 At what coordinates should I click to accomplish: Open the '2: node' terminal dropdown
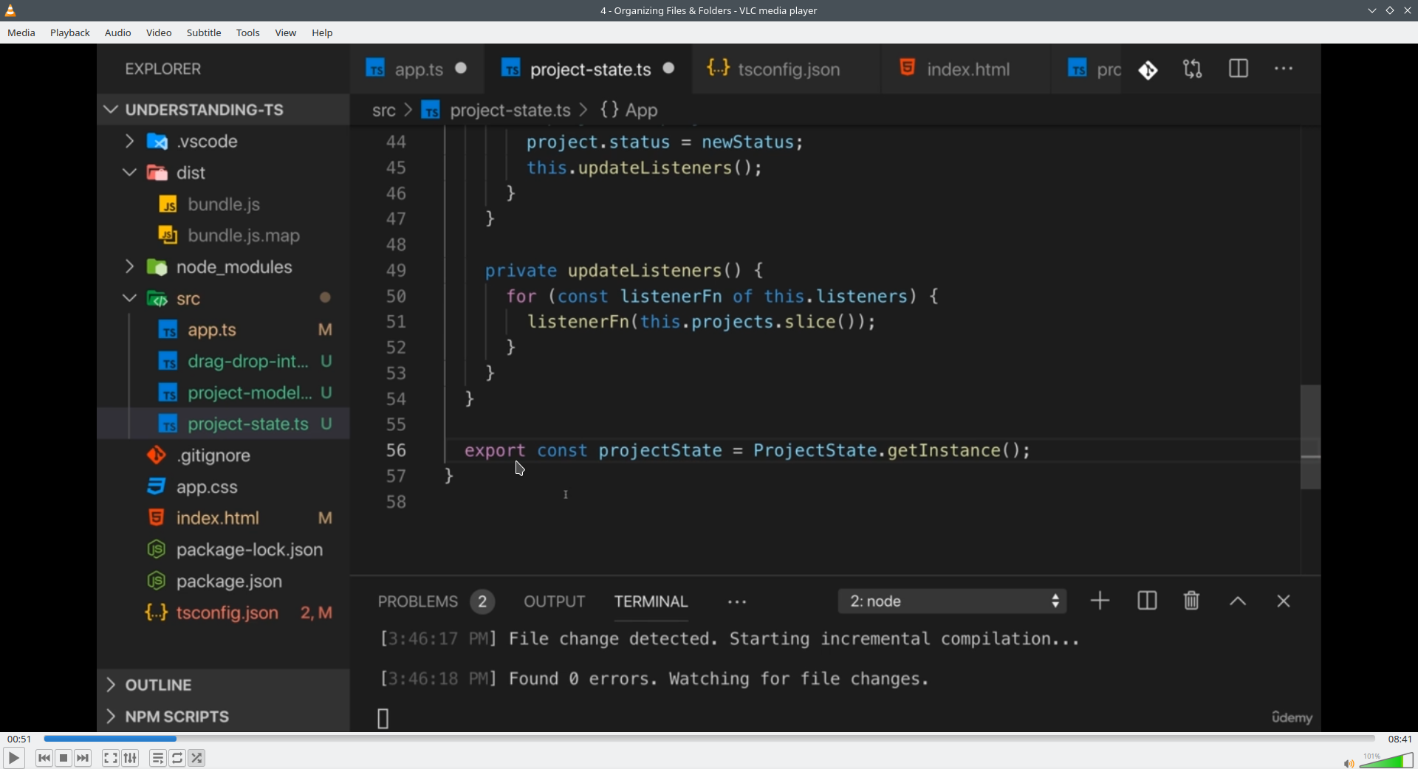click(953, 601)
